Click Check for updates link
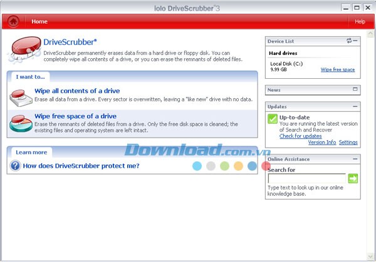376x262 pixels. pyautogui.click(x=300, y=136)
